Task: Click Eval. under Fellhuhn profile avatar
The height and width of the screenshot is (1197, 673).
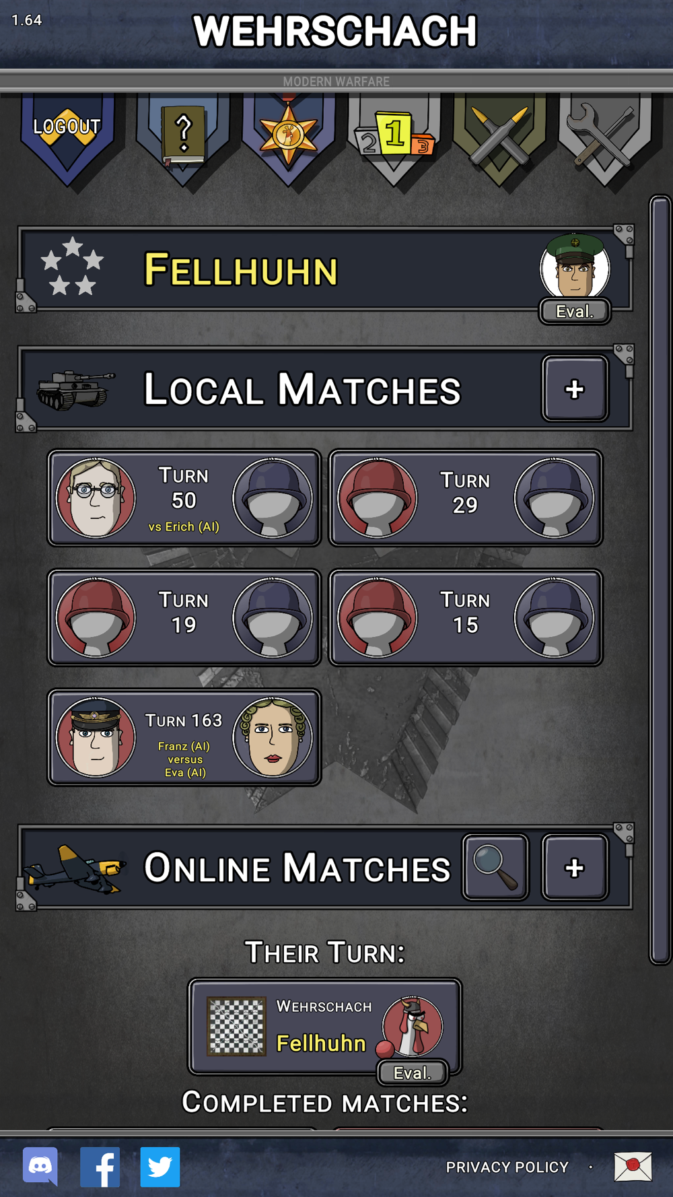Action: tap(575, 311)
